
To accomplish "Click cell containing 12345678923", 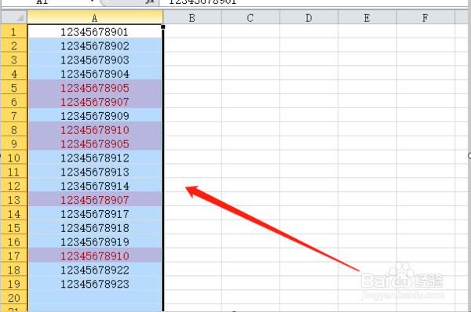I will tap(95, 284).
